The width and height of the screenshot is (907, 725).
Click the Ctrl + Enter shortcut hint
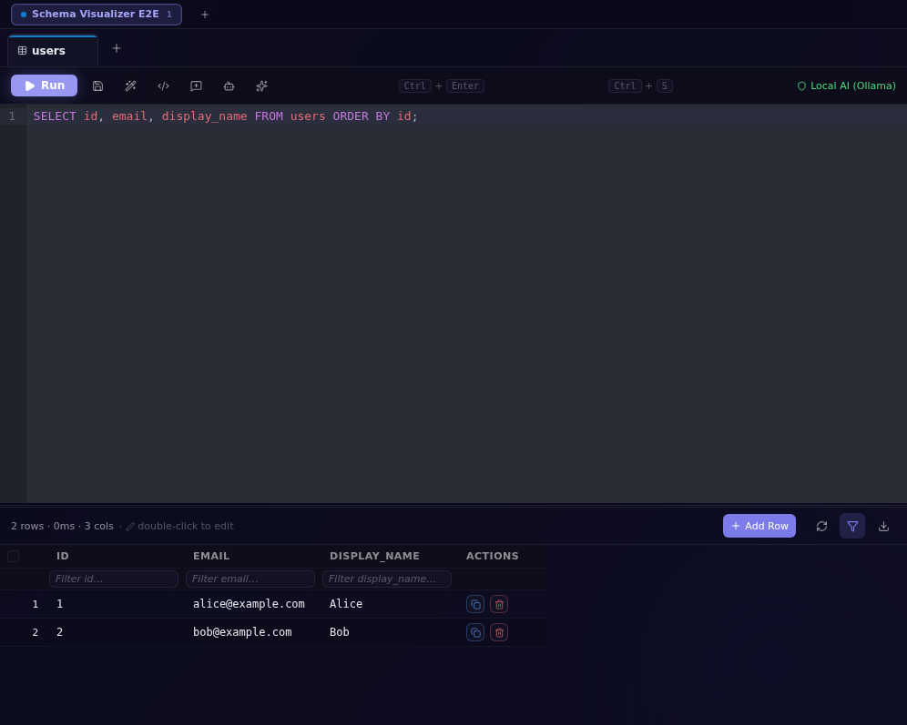pos(442,86)
